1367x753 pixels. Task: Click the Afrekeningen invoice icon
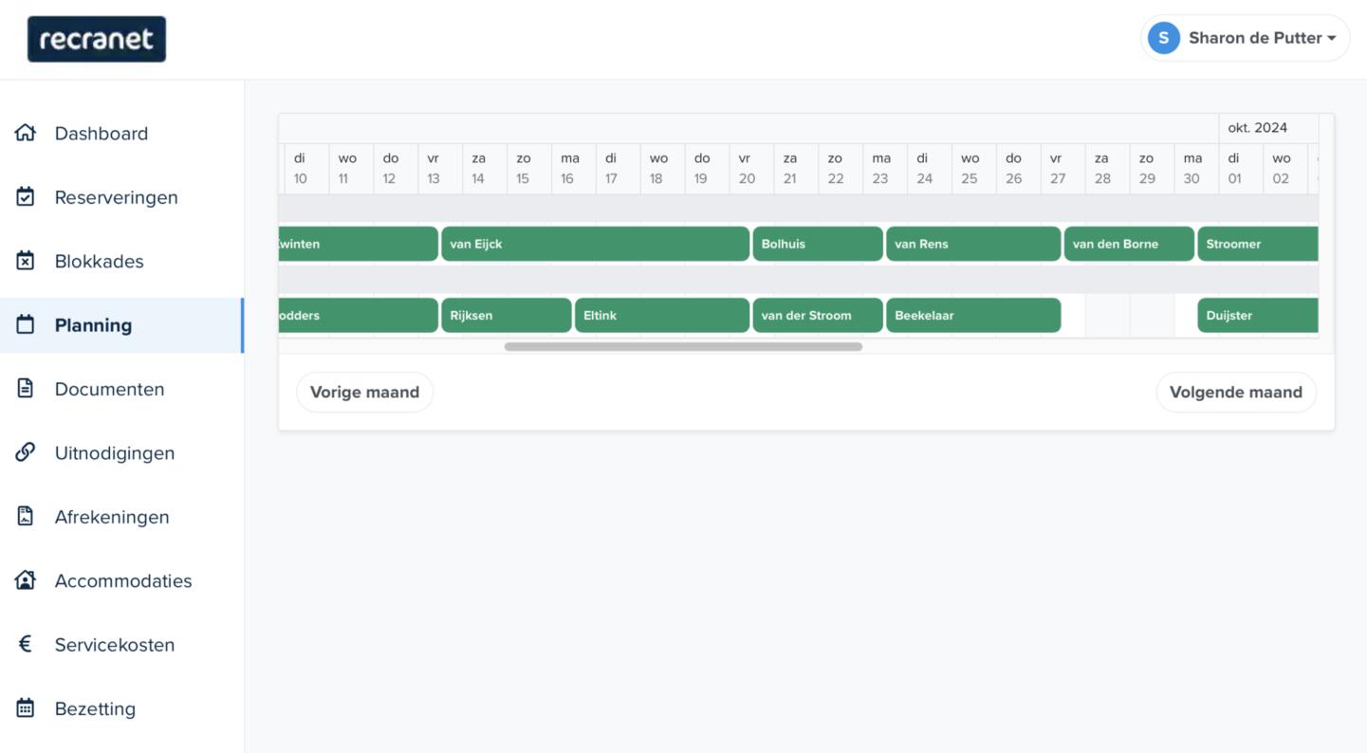(26, 517)
